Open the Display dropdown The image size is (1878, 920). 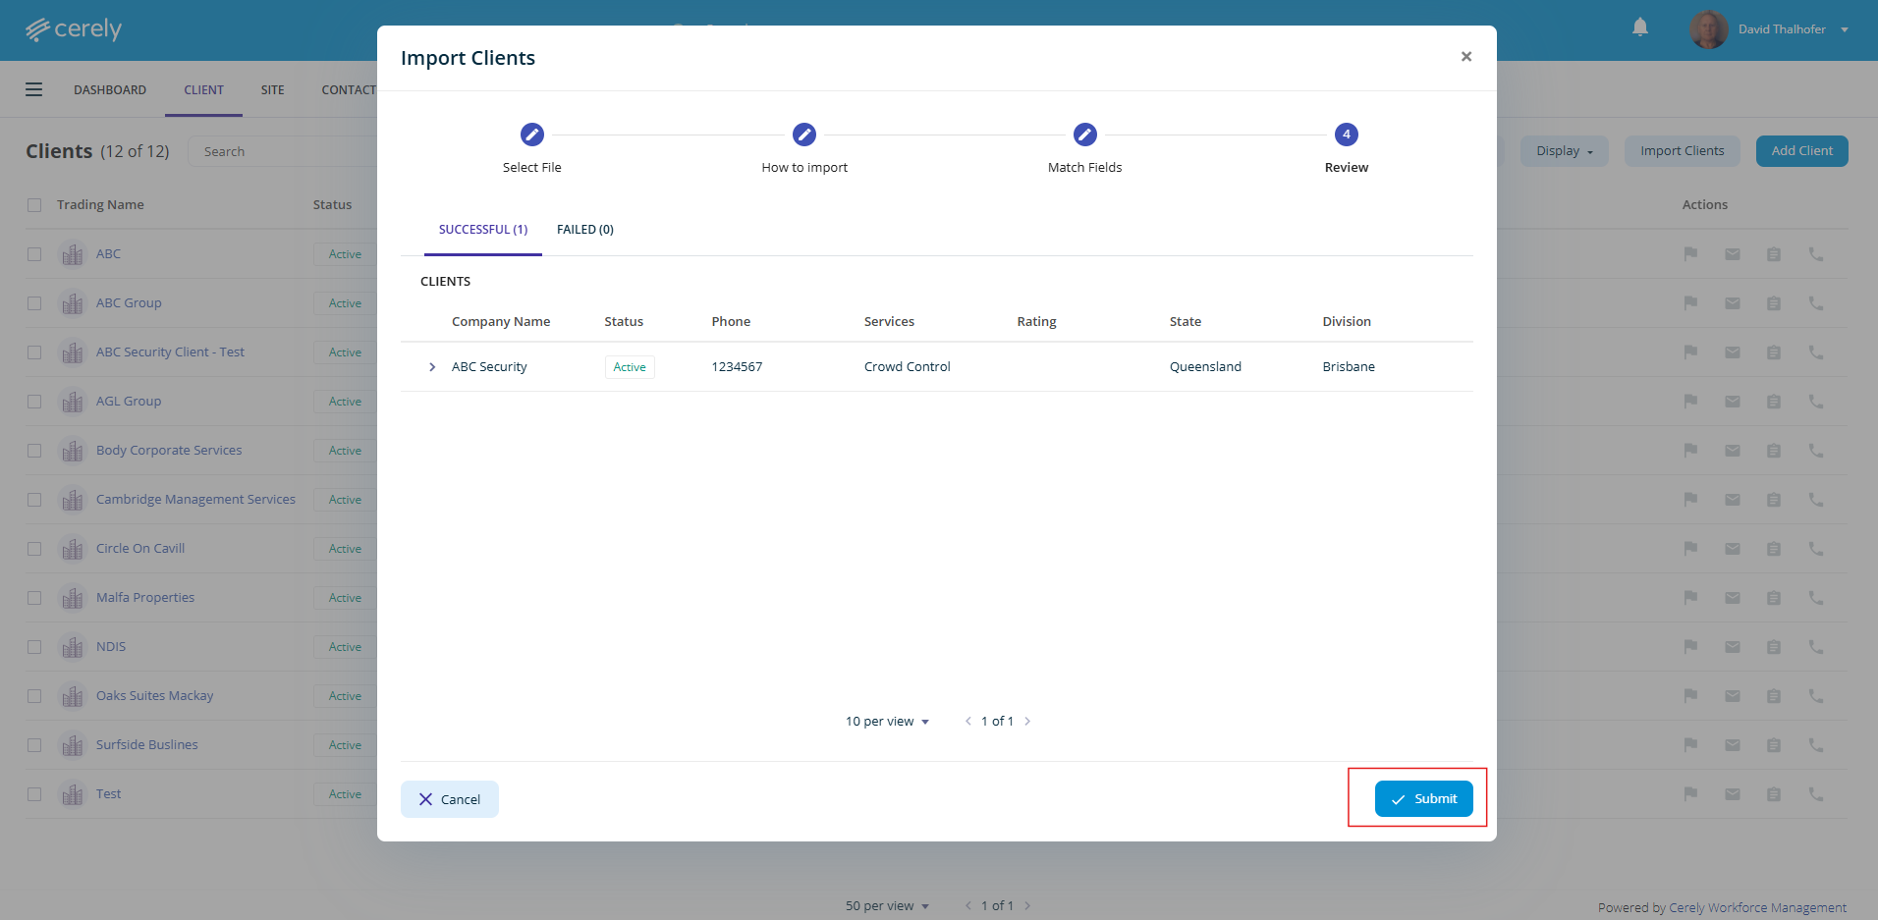coord(1564,151)
